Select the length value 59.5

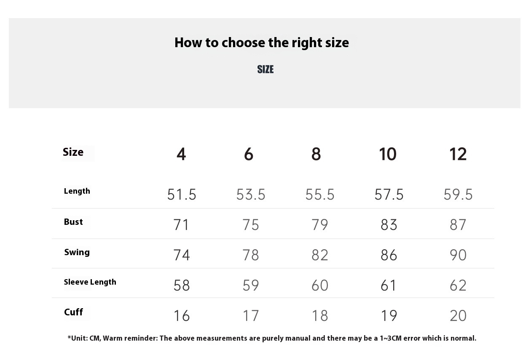tap(458, 195)
